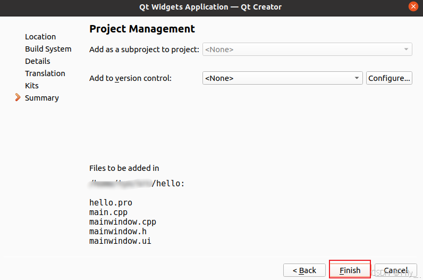The image size is (423, 280).
Task: Click the main.cpp file name
Action: coord(108,212)
